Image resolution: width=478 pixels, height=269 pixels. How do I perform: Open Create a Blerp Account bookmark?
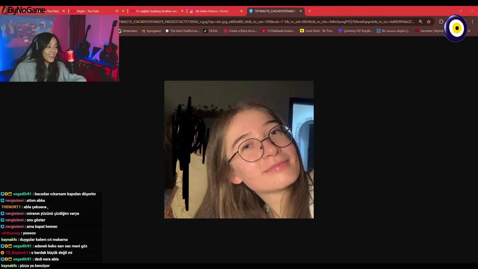click(240, 31)
